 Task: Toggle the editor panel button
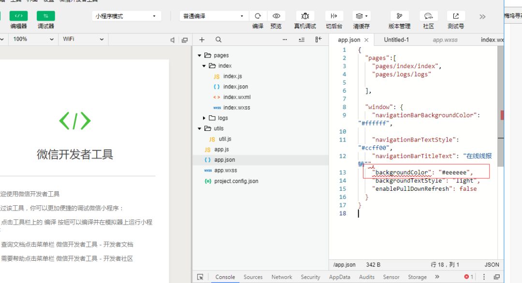pos(18,16)
